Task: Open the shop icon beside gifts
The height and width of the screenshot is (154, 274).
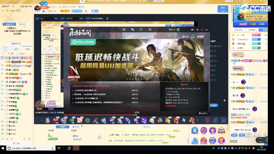Action: [223, 120]
